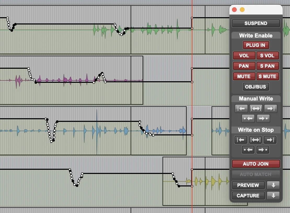Toggle S VOL write enable
The image size is (290, 213).
click(268, 55)
